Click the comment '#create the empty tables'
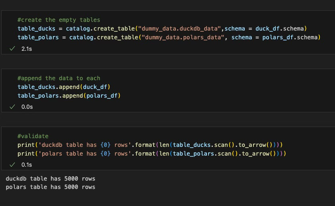335x206 pixels. coord(59,20)
